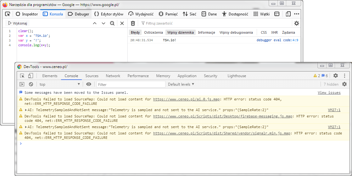Screen dimensions: 352x176
Task: Click the Wykonaj run button
Action: coord(17,23)
